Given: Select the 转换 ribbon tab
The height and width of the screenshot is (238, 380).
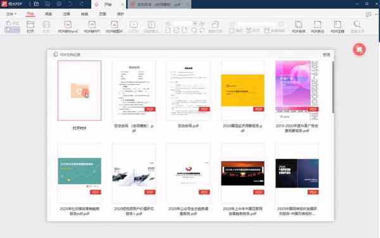Looking at the screenshot, I should coord(84,14).
